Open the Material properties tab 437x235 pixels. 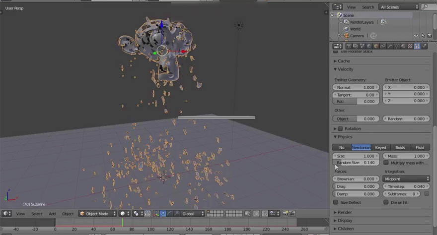click(x=403, y=46)
